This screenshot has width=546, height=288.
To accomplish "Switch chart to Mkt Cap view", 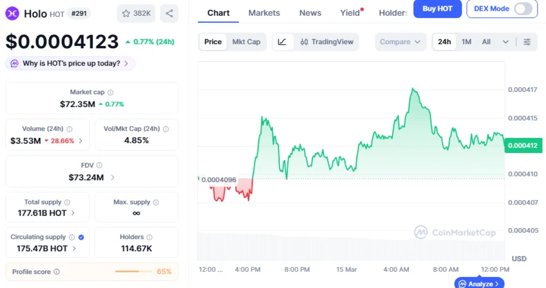I will tap(246, 42).
